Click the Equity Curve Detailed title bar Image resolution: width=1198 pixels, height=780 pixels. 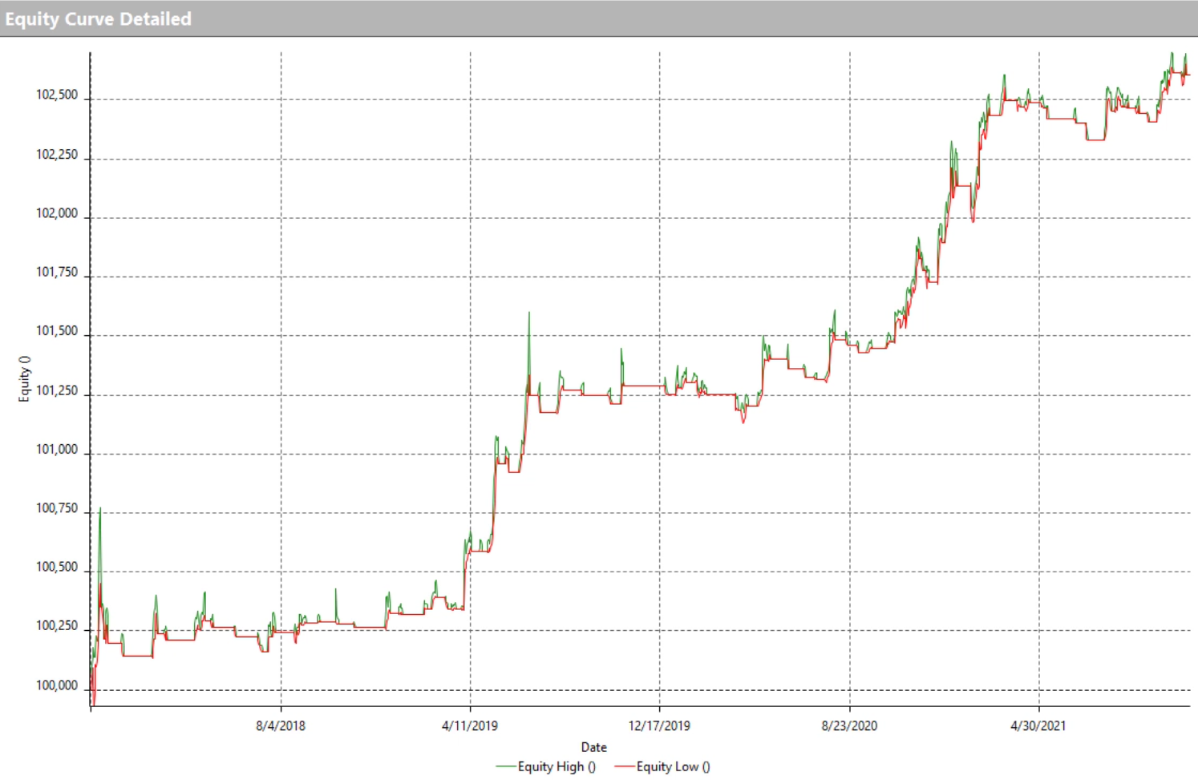(x=98, y=18)
